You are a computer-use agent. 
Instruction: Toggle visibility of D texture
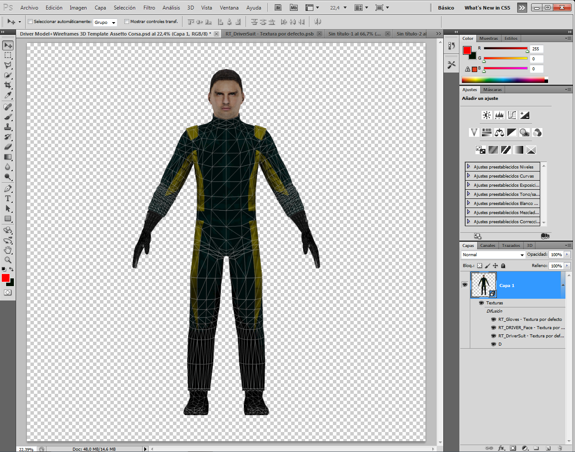coord(493,344)
